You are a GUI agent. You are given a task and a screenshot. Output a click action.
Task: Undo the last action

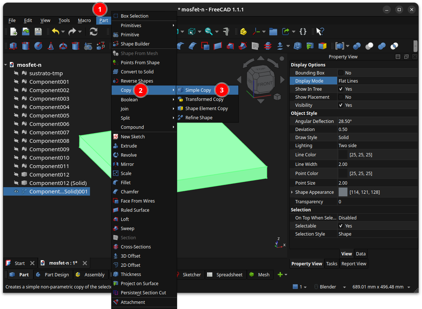pos(55,32)
